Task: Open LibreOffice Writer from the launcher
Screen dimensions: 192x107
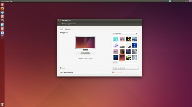Action: (2, 25)
